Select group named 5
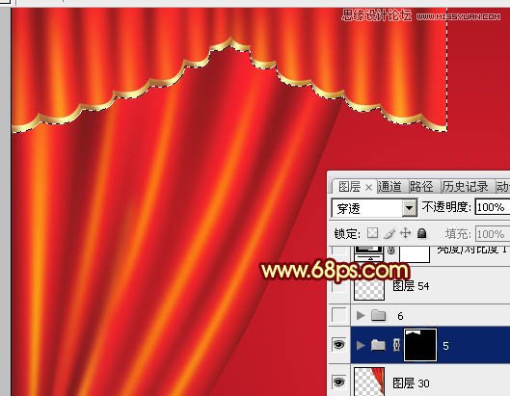 coord(445,346)
